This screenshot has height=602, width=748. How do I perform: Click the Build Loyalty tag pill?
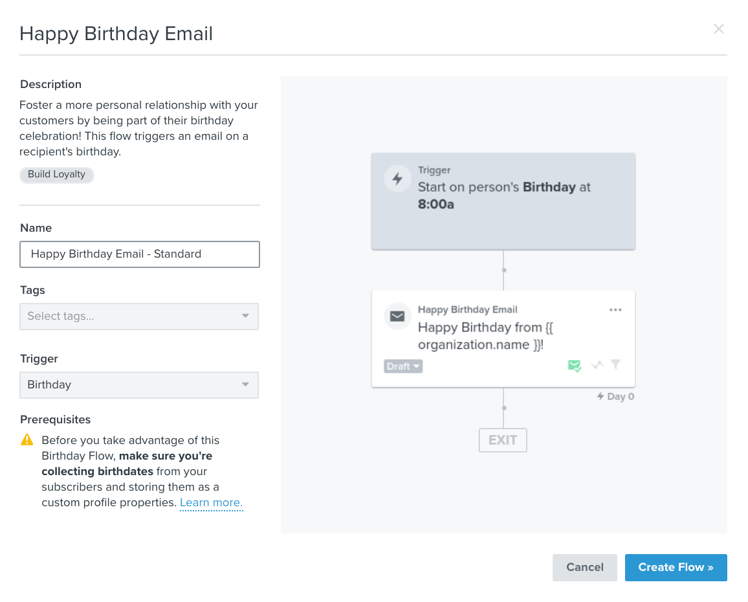coord(57,175)
